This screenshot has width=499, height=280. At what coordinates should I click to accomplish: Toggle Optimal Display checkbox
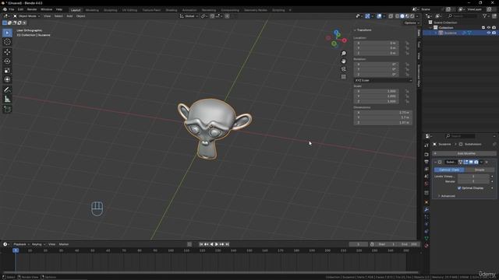coord(459,188)
